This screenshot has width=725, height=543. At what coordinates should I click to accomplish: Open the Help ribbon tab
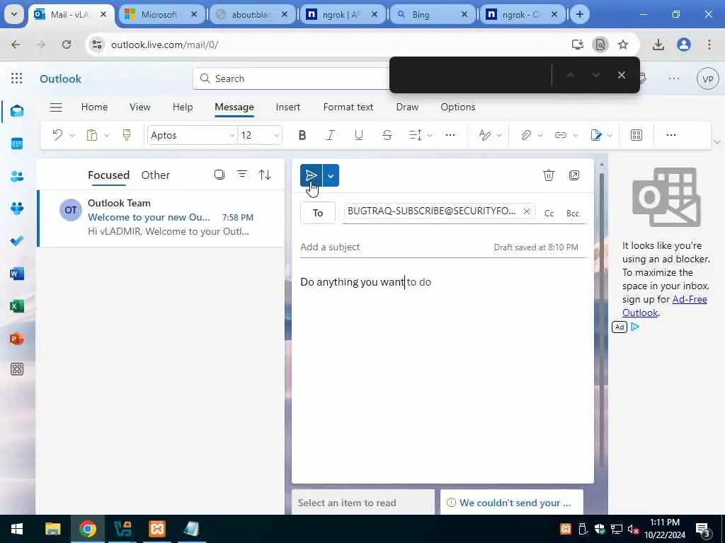[183, 107]
